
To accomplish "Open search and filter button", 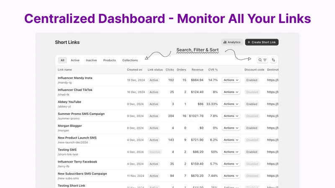I will [263, 60].
